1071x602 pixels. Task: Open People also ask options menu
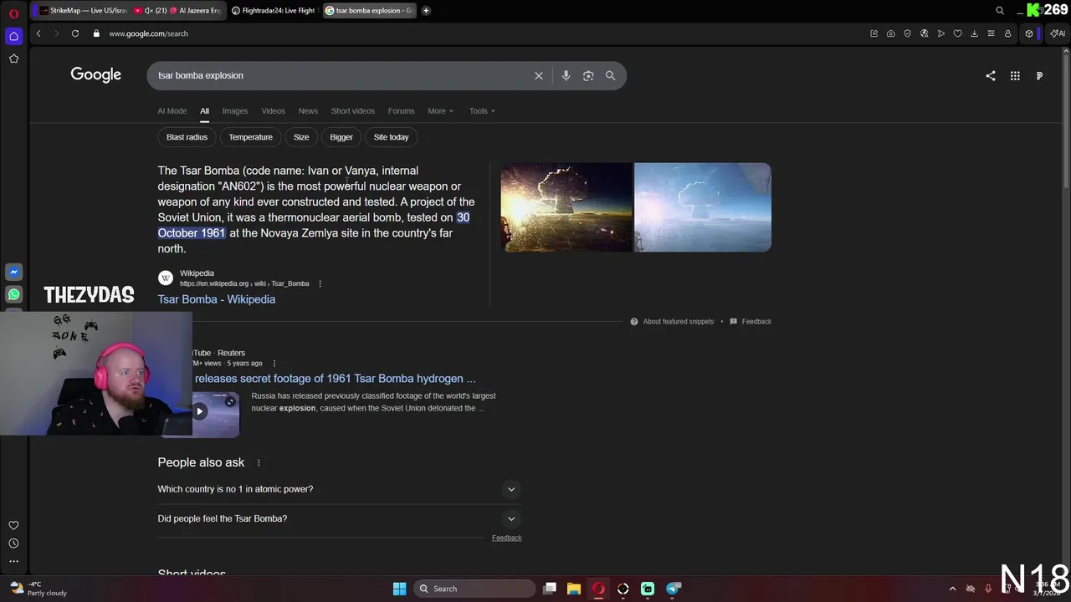259,462
